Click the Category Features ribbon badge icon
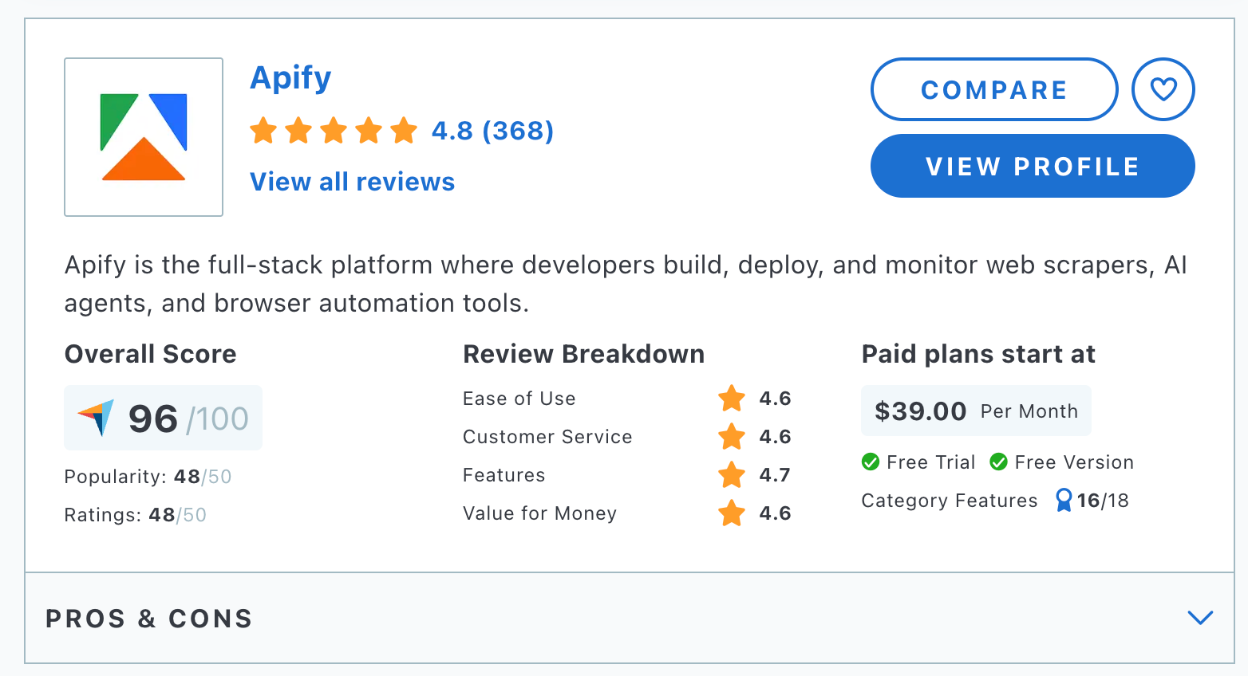This screenshot has width=1248, height=676. click(x=1063, y=501)
